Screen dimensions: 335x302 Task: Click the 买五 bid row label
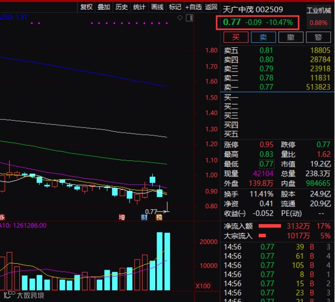231,134
